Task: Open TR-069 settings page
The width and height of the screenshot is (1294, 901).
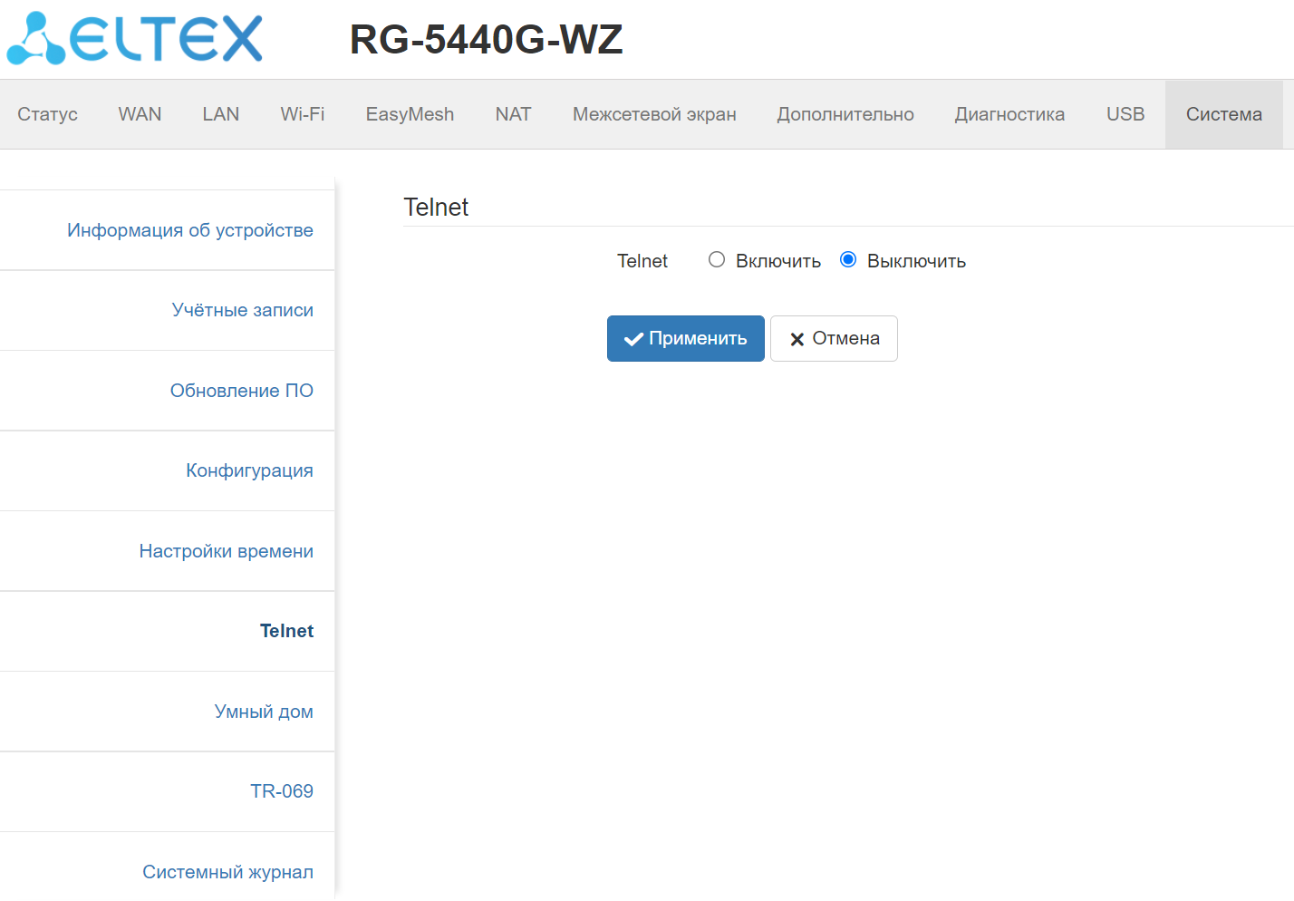Action: [x=282, y=791]
